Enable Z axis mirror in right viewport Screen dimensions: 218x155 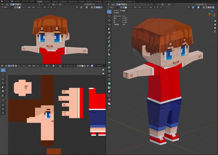[x=203, y=4]
